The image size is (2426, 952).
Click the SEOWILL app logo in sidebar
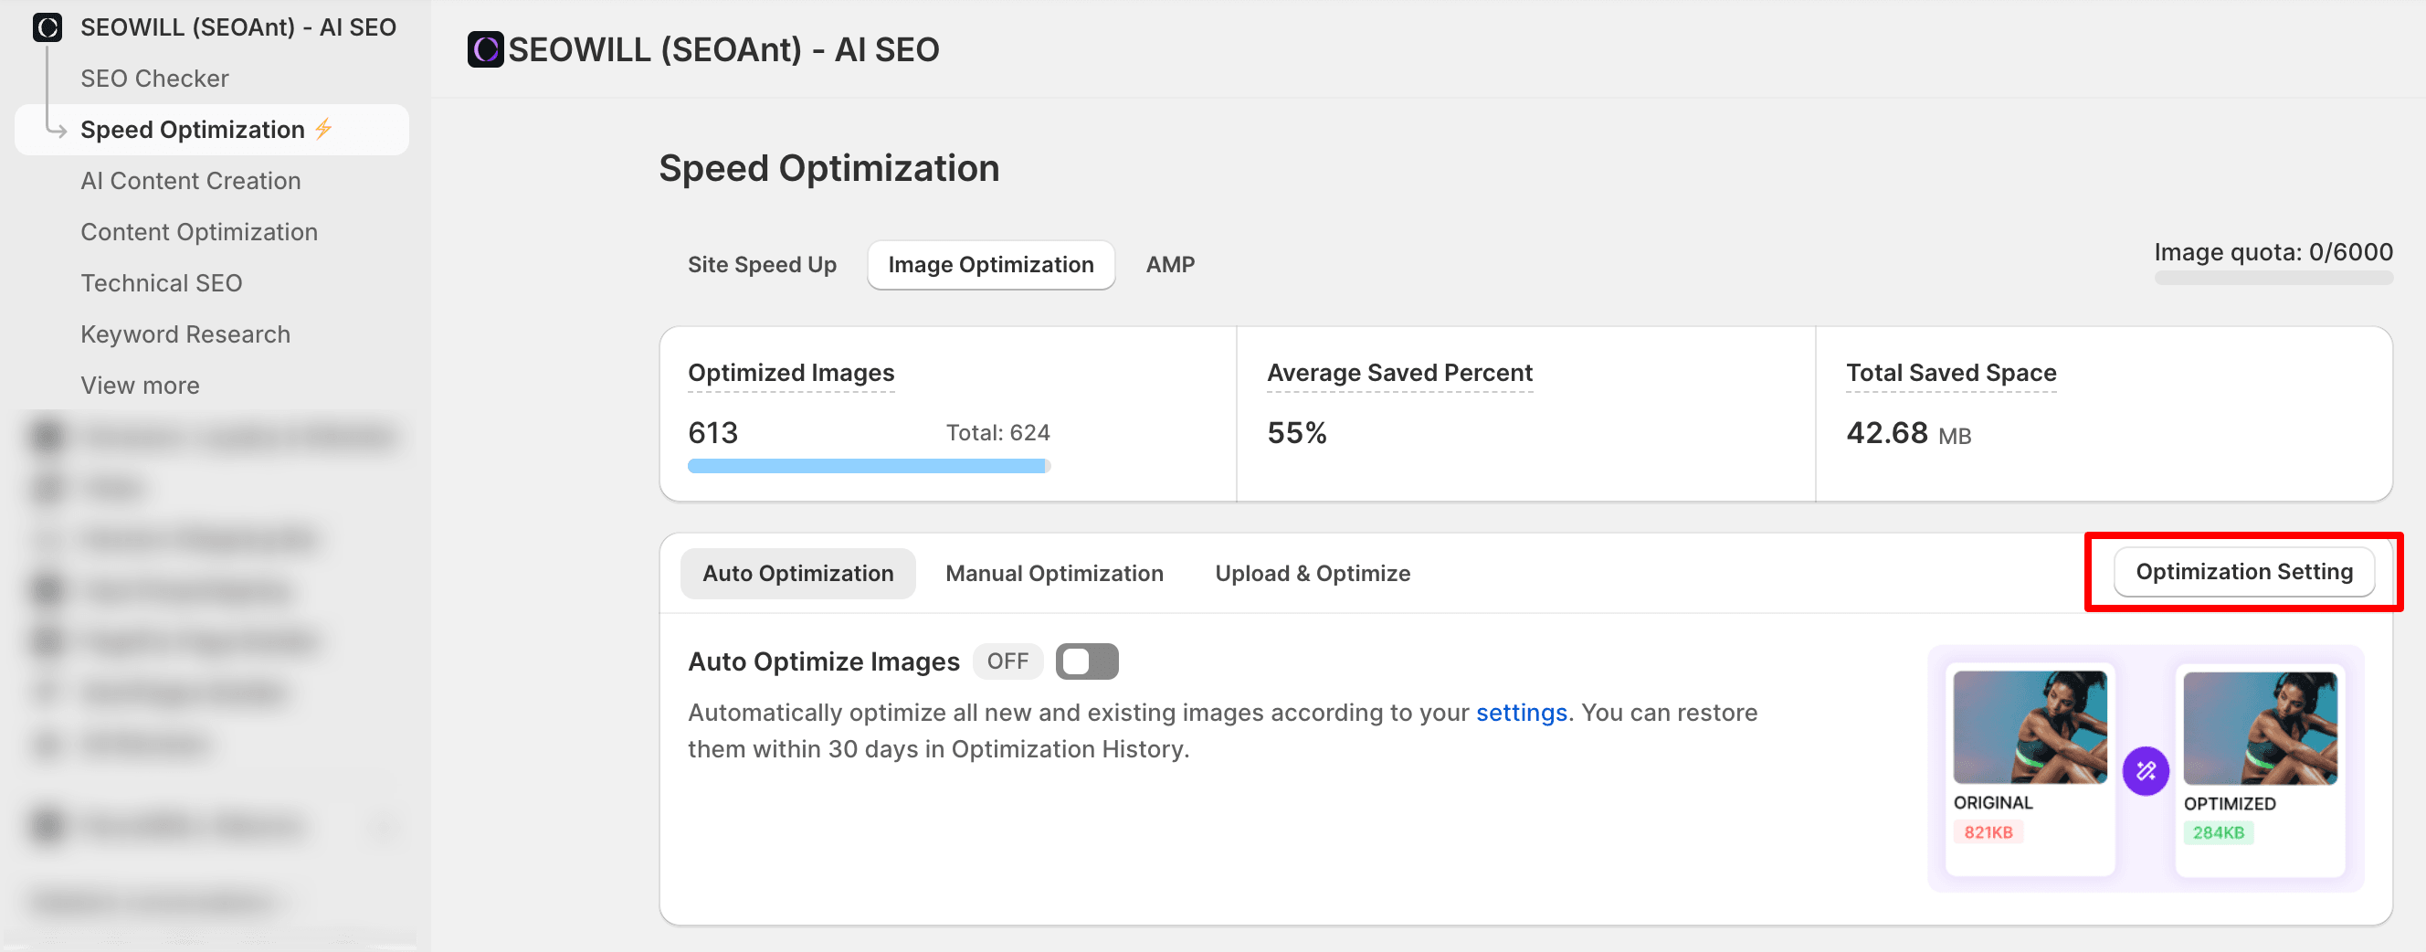[x=47, y=27]
